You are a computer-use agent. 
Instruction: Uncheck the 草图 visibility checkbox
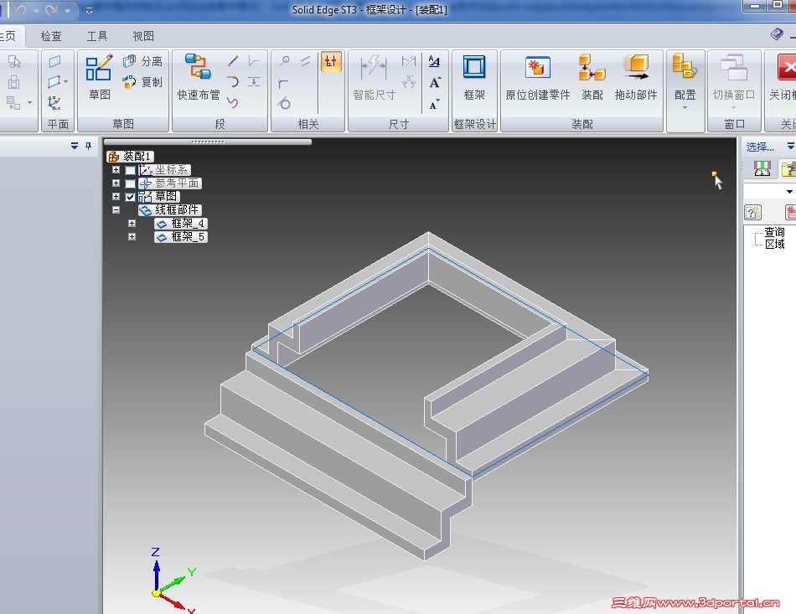click(x=131, y=197)
